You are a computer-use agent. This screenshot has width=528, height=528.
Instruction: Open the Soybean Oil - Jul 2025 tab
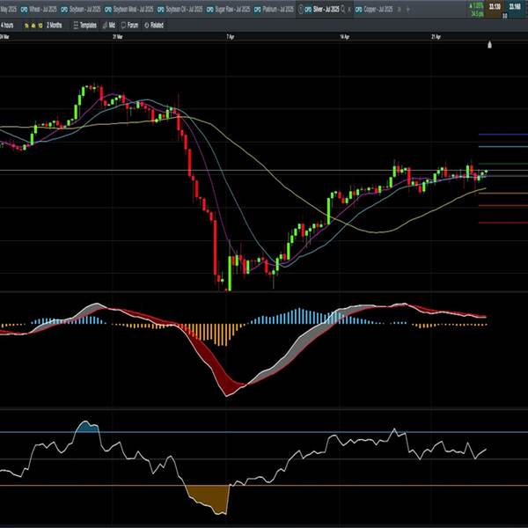180,9
